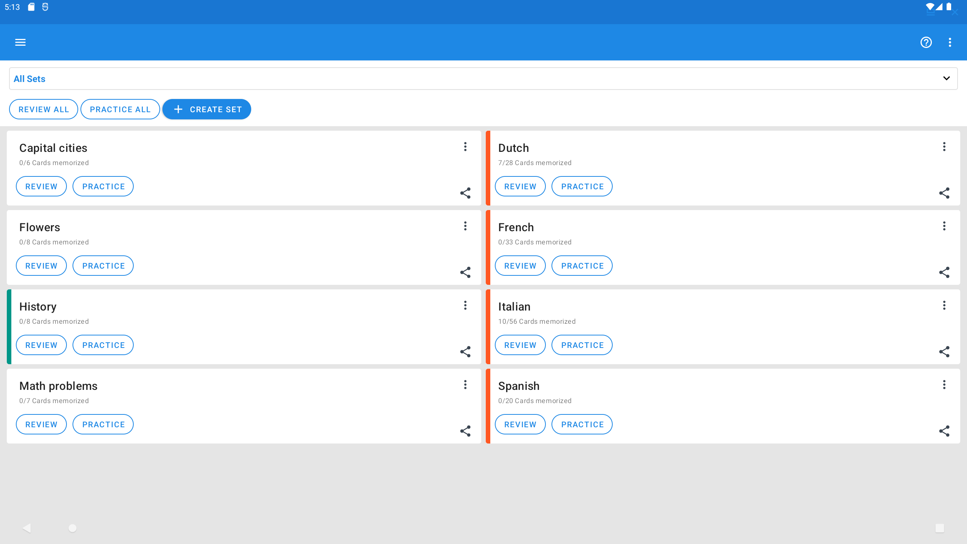This screenshot has height=544, width=967.
Task: Practice the French set
Action: point(582,266)
